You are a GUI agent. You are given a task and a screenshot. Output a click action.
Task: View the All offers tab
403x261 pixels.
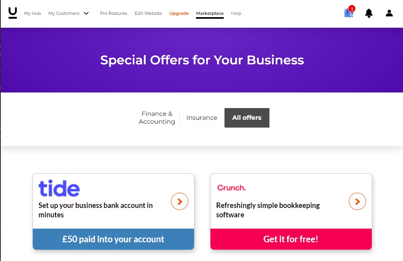point(247,117)
